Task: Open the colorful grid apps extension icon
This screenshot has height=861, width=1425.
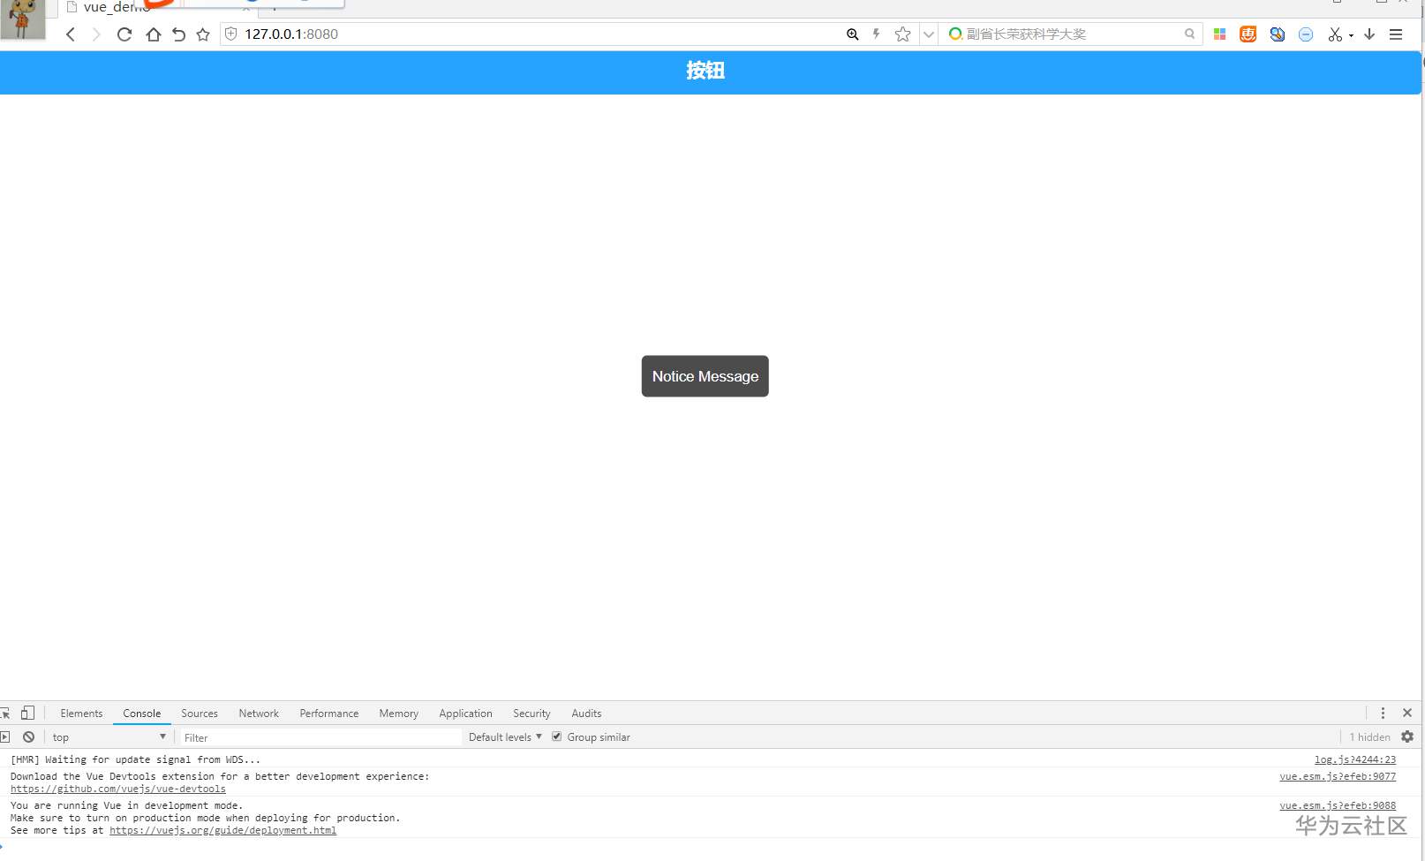Action: [x=1219, y=34]
